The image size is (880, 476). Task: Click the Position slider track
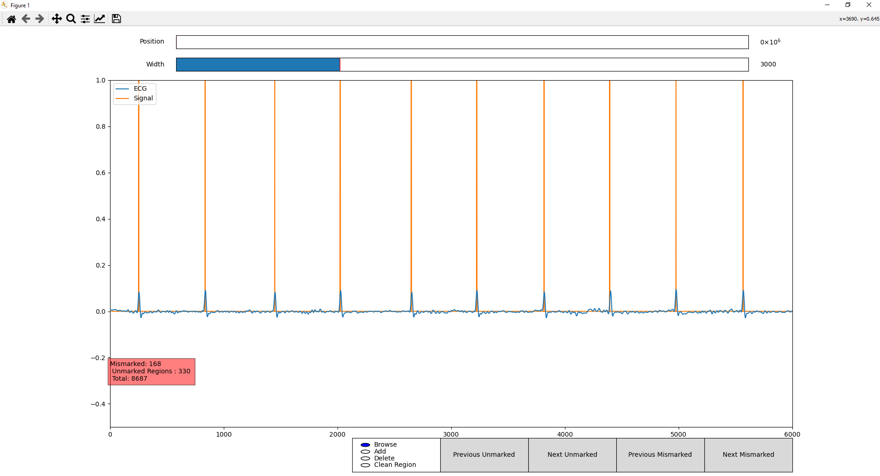click(x=462, y=42)
